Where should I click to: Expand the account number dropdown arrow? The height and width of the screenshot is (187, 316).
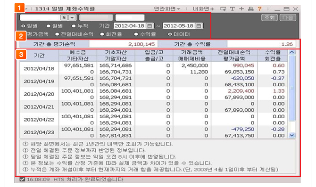coord(72,17)
